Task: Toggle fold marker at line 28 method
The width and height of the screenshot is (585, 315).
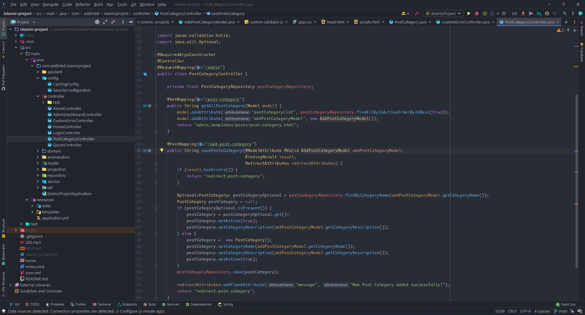Action: coord(156,106)
